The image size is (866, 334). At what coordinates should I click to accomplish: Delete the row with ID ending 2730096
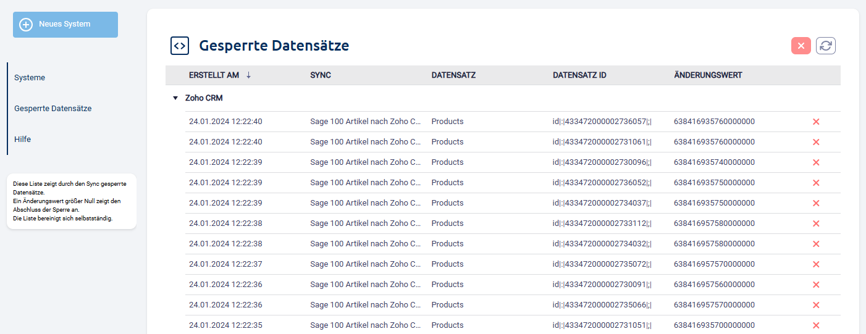click(x=815, y=162)
